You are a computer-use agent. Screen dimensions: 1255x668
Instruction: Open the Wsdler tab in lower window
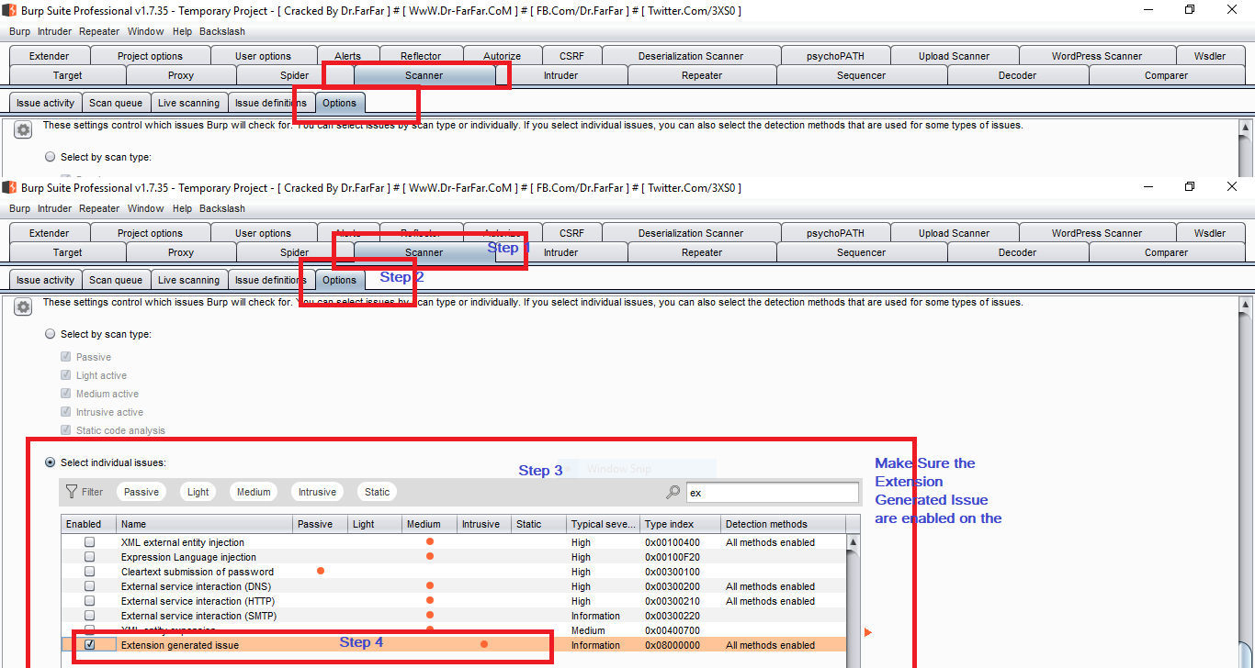1210,233
